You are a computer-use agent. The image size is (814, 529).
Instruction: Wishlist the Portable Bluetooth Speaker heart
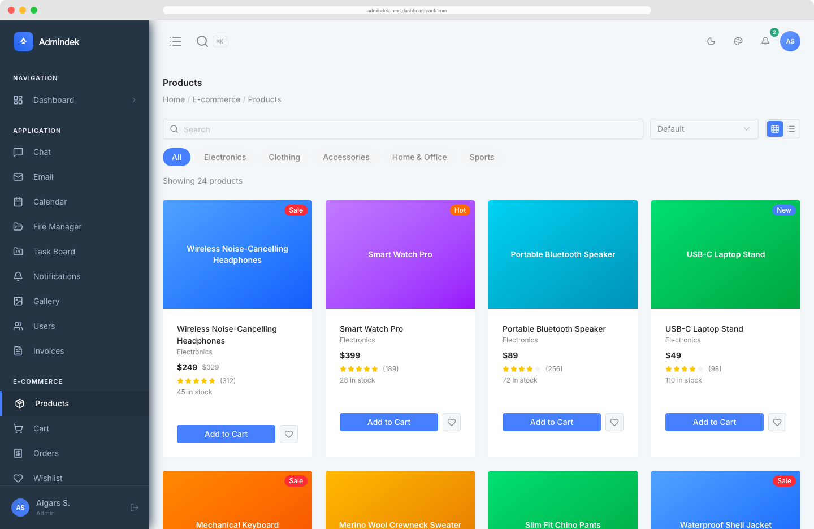pyautogui.click(x=614, y=422)
